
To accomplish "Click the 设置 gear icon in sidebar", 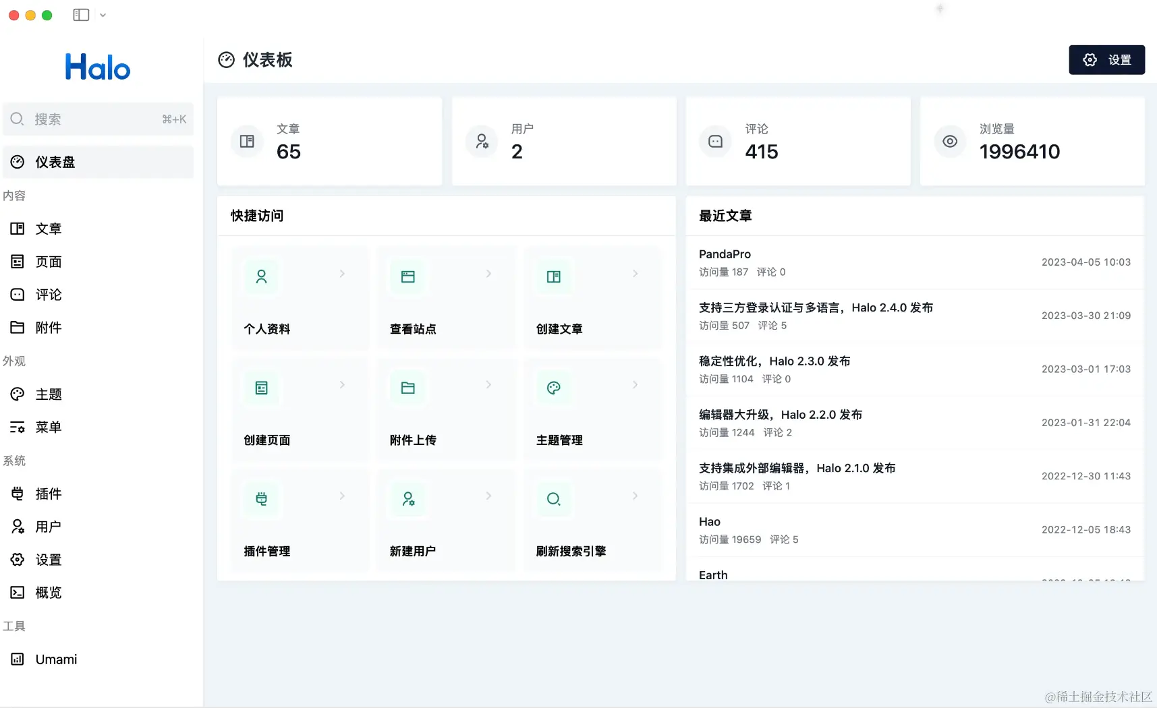I will [x=18, y=560].
